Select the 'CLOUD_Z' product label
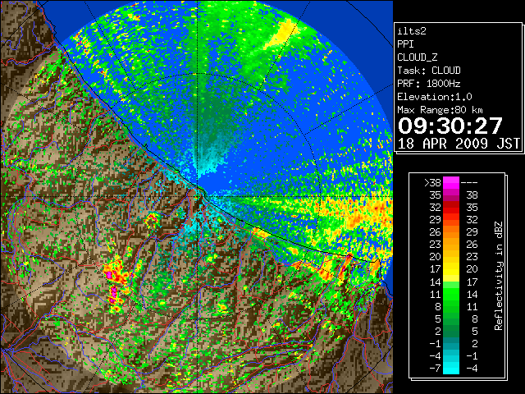525x394 pixels. (418, 57)
